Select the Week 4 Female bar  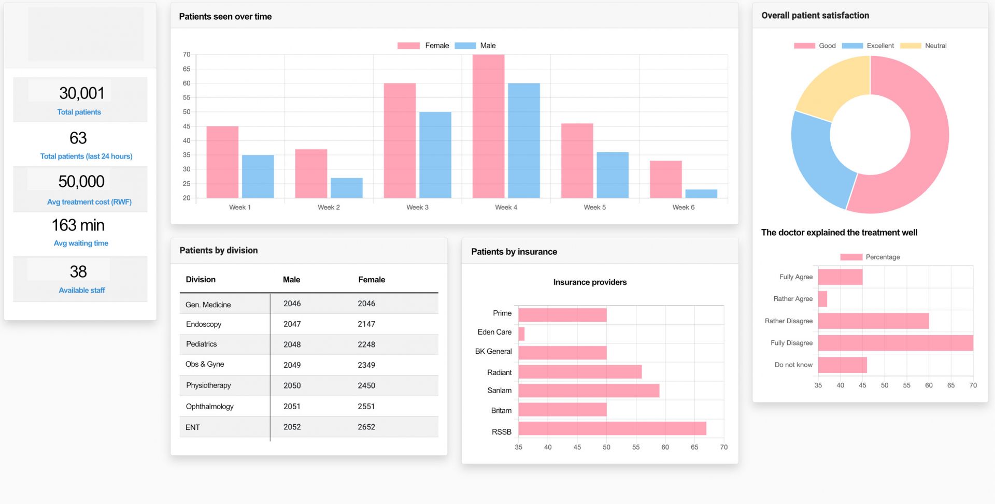(x=488, y=126)
